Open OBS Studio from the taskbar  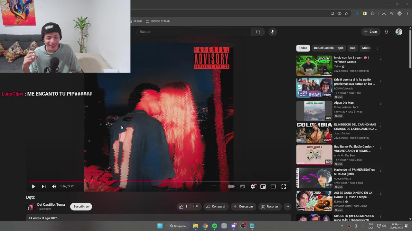tap(243, 226)
